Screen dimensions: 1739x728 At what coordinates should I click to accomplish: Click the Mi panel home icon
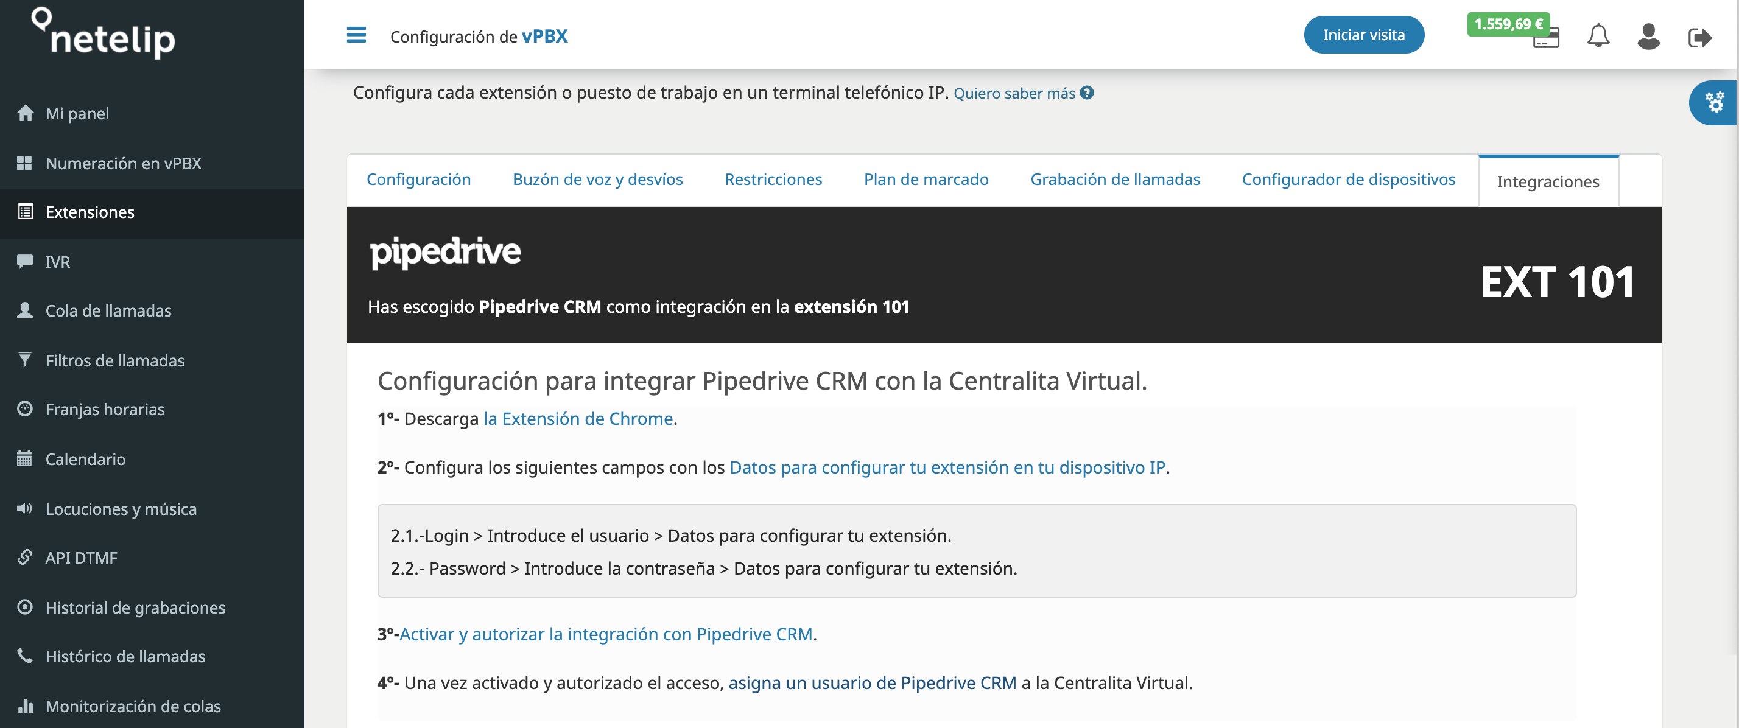[x=25, y=113]
